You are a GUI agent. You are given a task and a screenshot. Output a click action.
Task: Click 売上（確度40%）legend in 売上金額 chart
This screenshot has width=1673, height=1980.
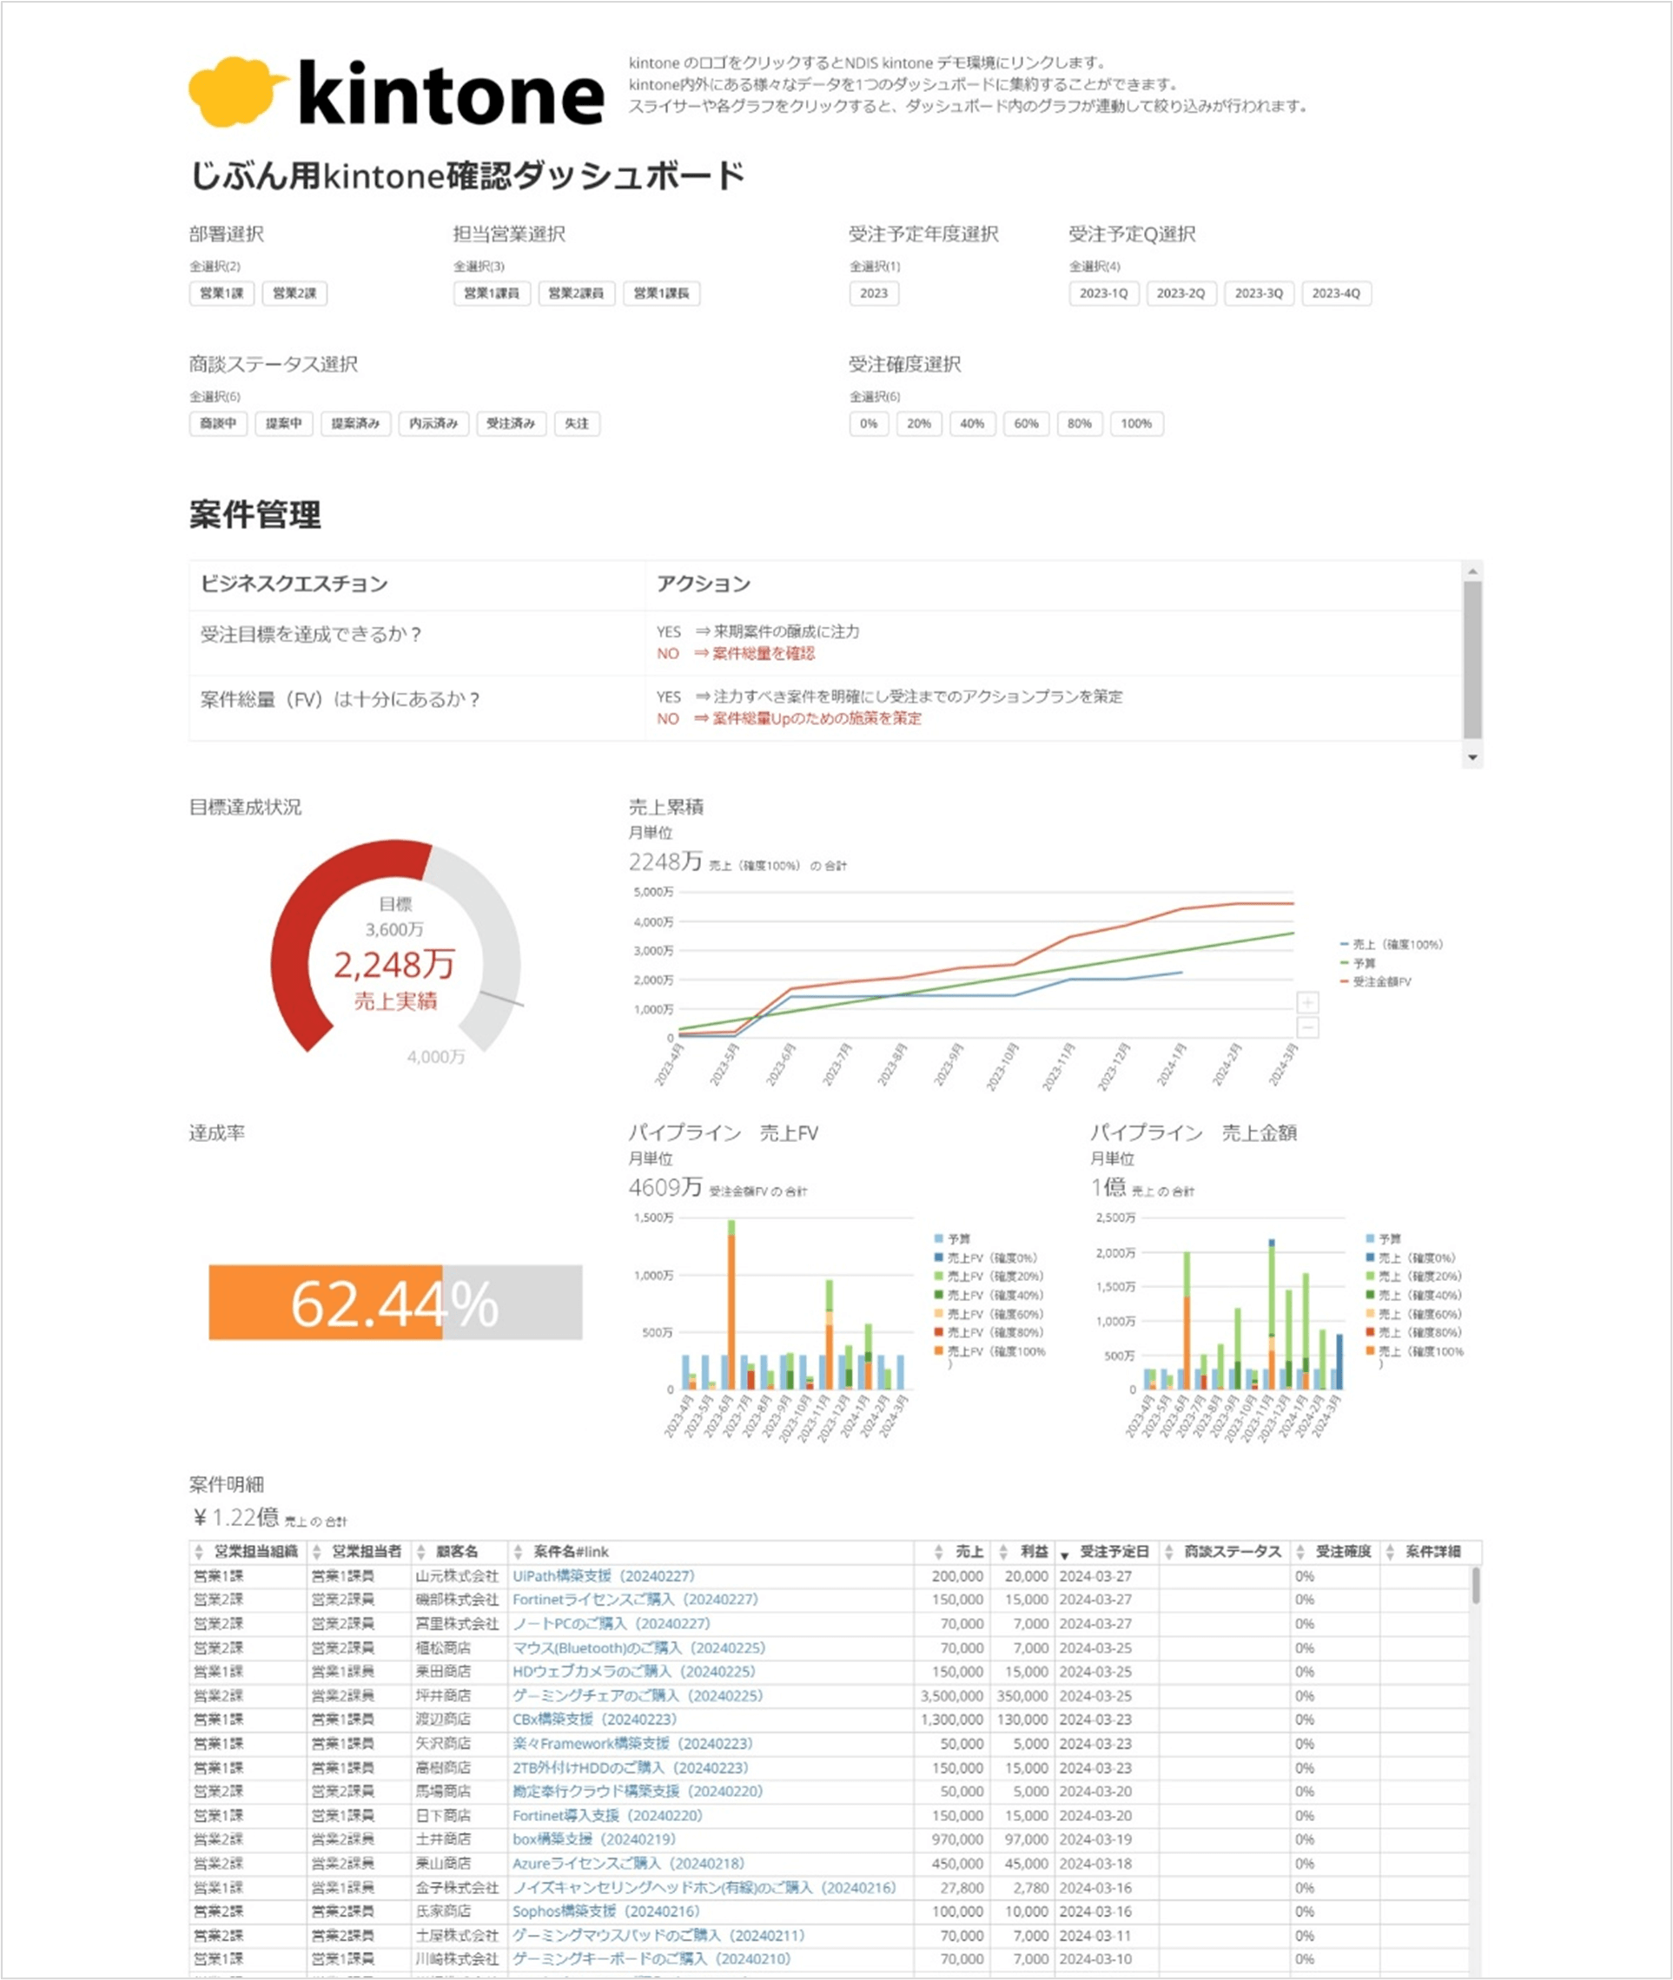1413,1296
